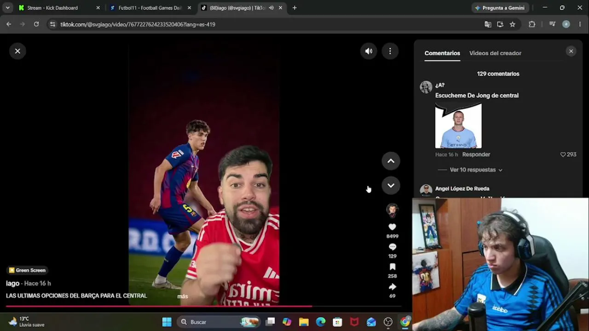Viewport: 589px width, 331px height.
Task: Close the comments side panel
Action: (x=571, y=51)
